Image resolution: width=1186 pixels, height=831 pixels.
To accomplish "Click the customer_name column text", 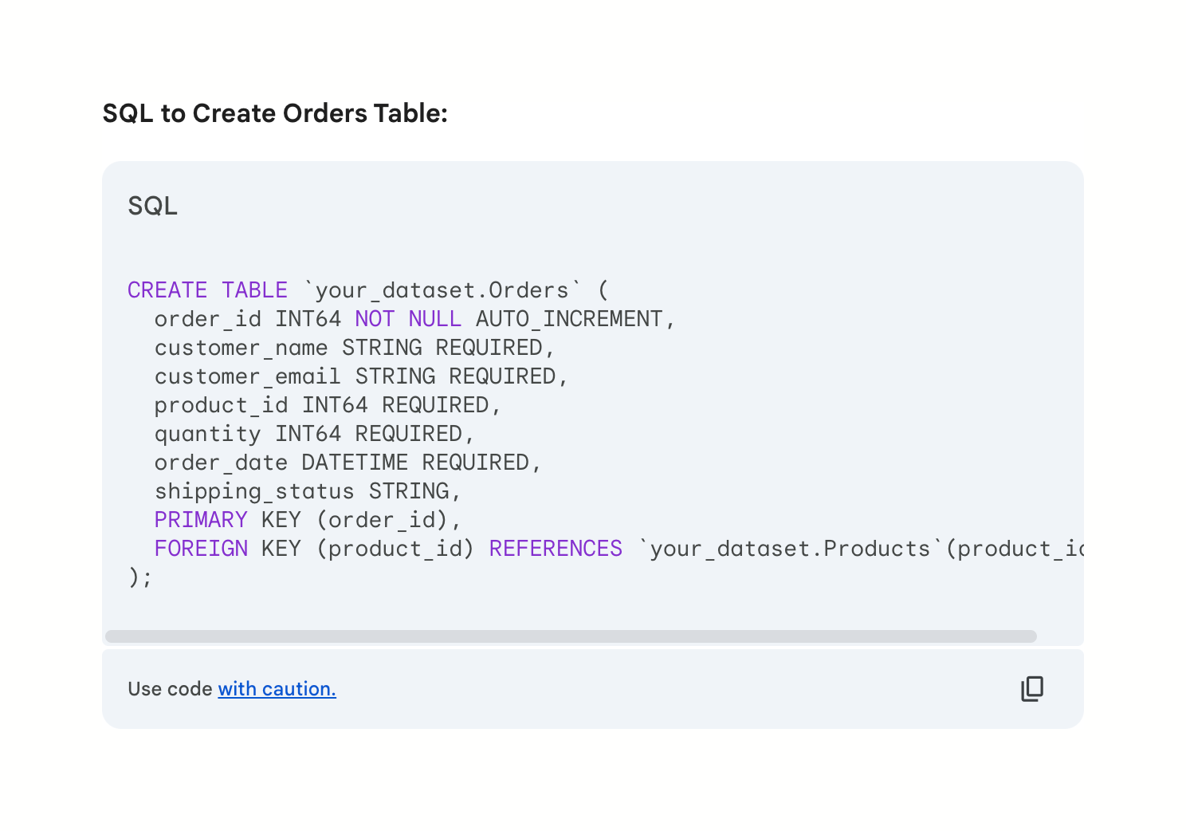I will [x=241, y=348].
